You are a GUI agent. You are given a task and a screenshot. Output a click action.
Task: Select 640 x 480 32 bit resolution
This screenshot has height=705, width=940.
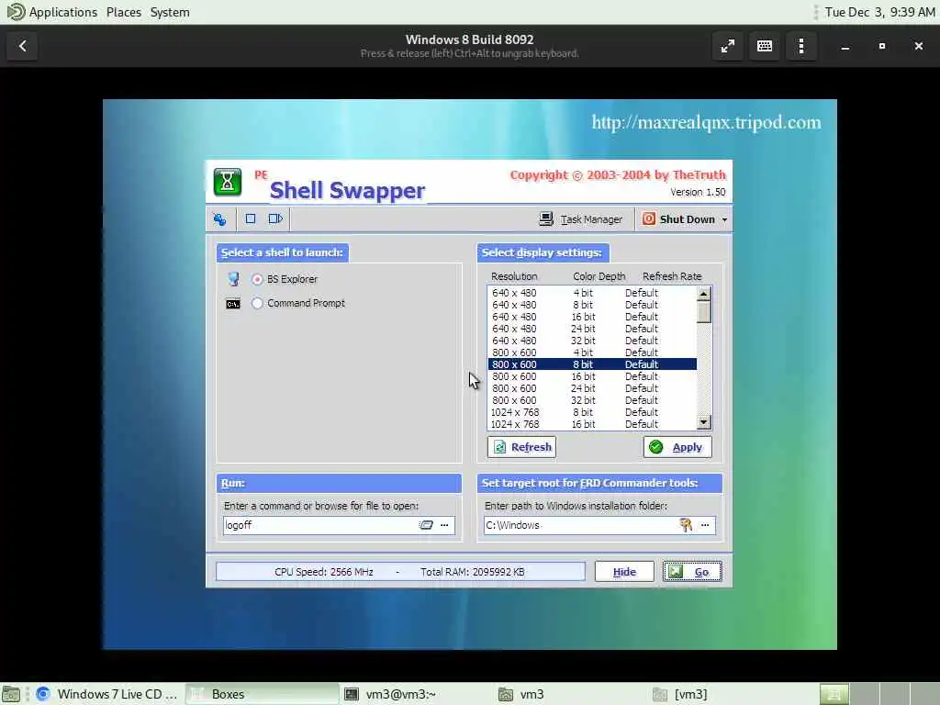coord(592,341)
